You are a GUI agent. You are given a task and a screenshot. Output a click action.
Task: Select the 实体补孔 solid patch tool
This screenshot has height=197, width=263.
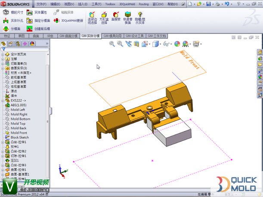13,20
